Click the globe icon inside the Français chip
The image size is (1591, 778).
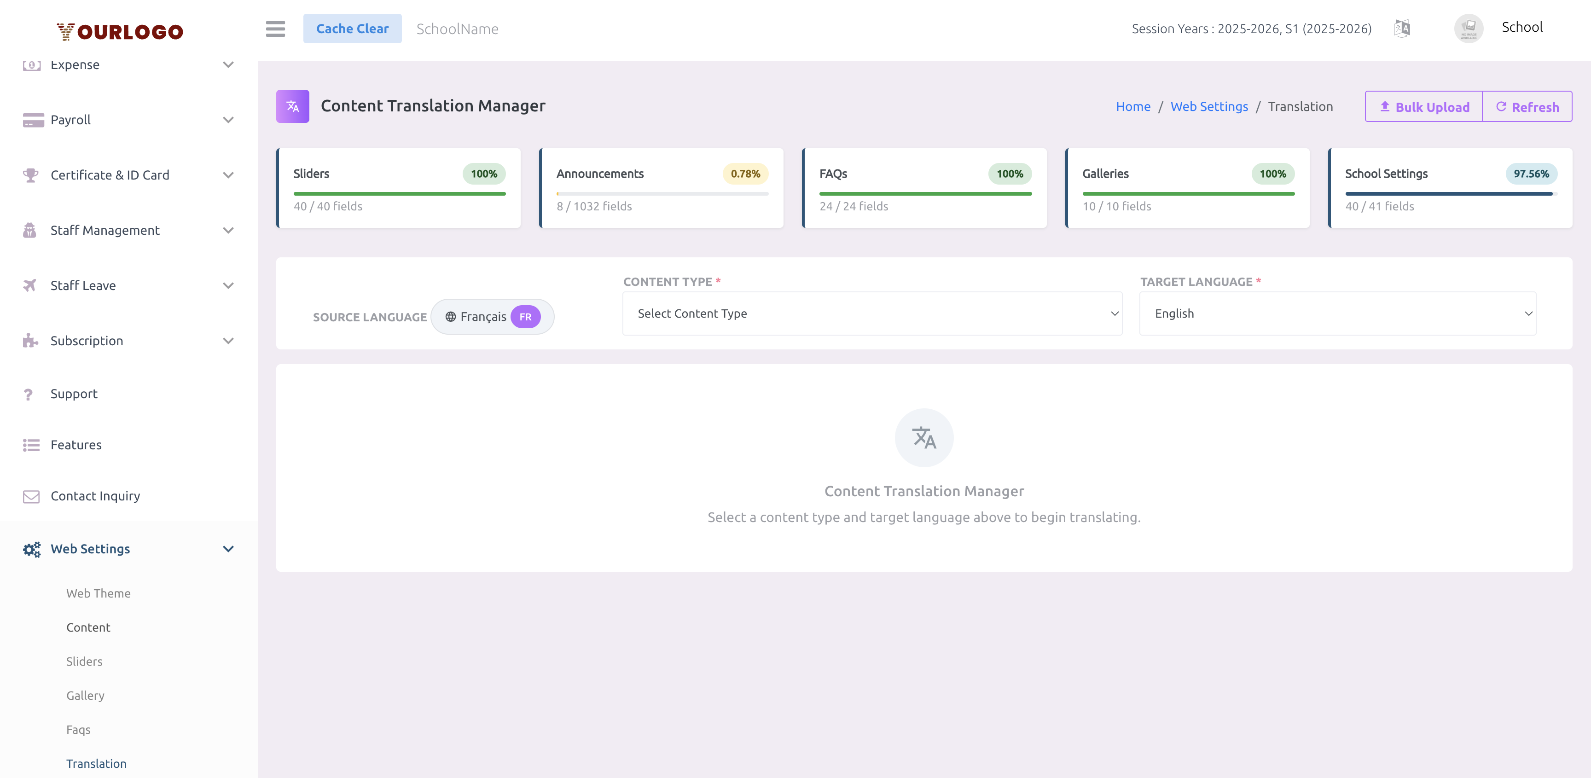coord(452,316)
